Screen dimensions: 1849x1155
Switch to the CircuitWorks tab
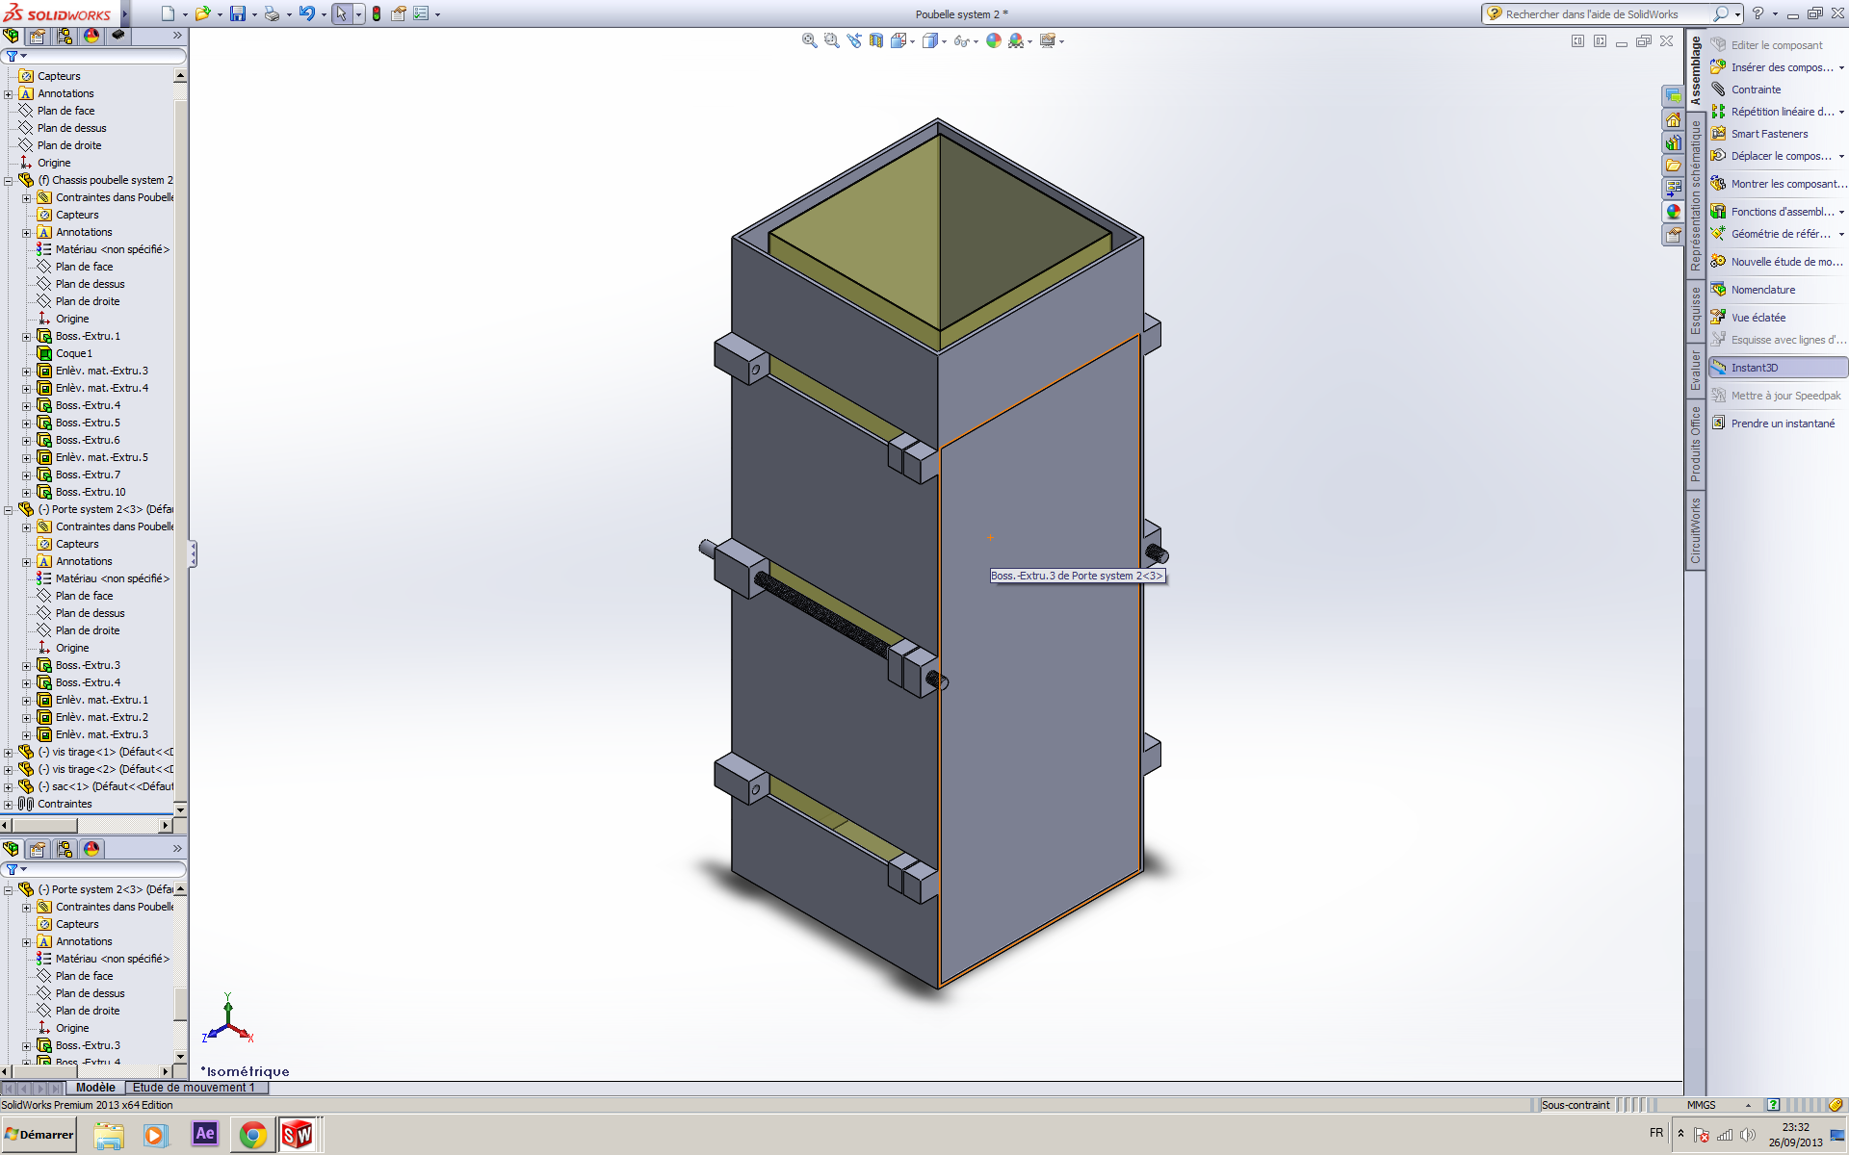pyautogui.click(x=1696, y=530)
